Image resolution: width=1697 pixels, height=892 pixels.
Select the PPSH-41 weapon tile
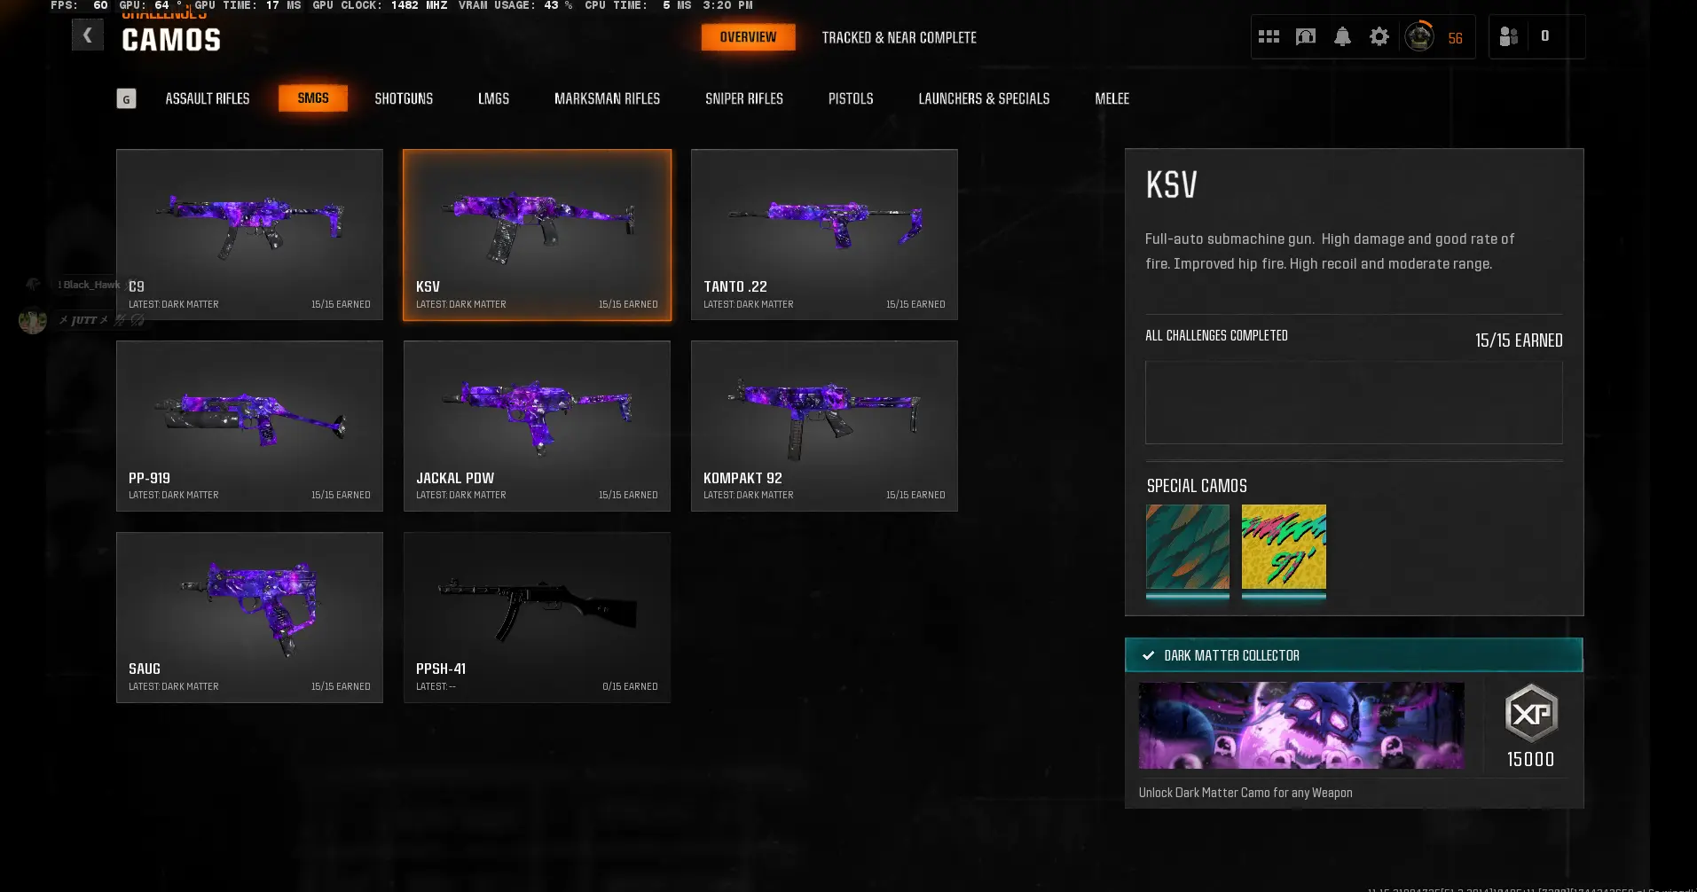pos(537,617)
